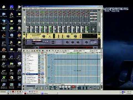Click the rightmost large knob on yellow device
Screen dimensions: 133x100
(x=75, y=36)
